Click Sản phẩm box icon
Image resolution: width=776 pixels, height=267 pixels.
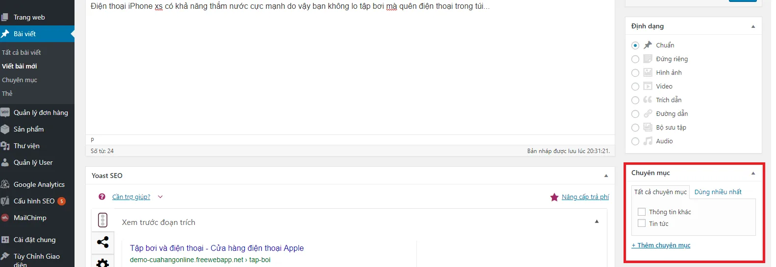click(5, 129)
